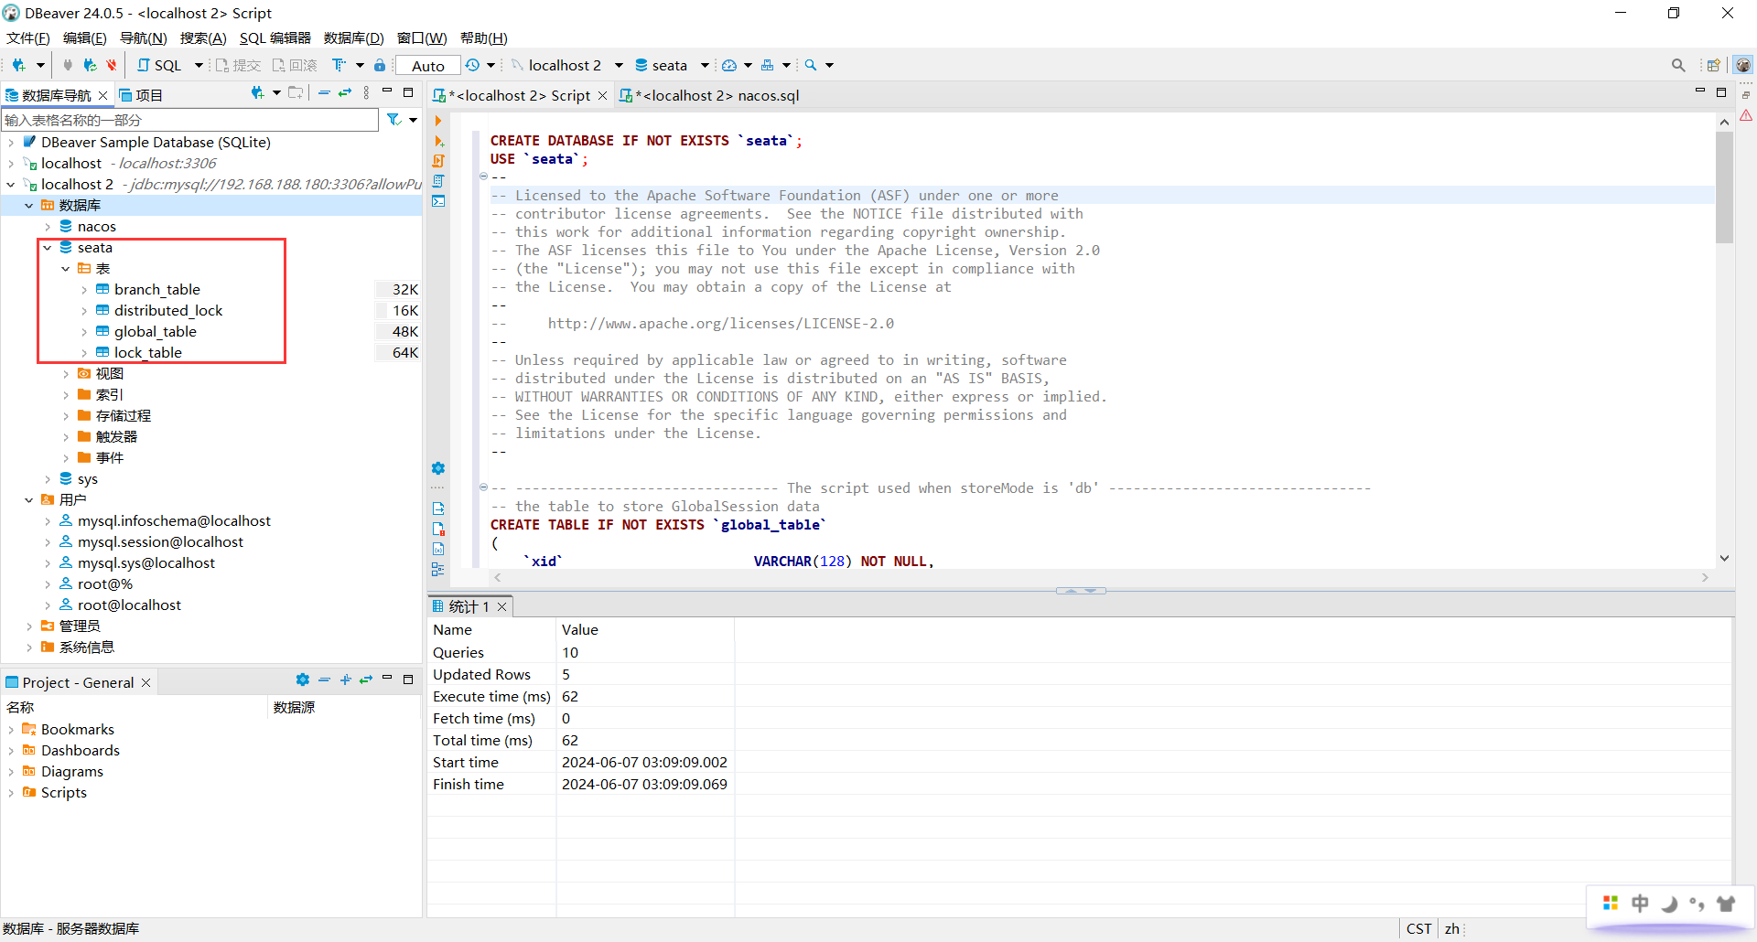The width and height of the screenshot is (1757, 942).
Task: Execute SQL in new tab icon
Action: pyautogui.click(x=438, y=141)
